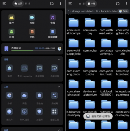Viewport: 130px width, 131px height.
Task: Go to '0' in the breadcrumb path
Action: pos(97,11)
